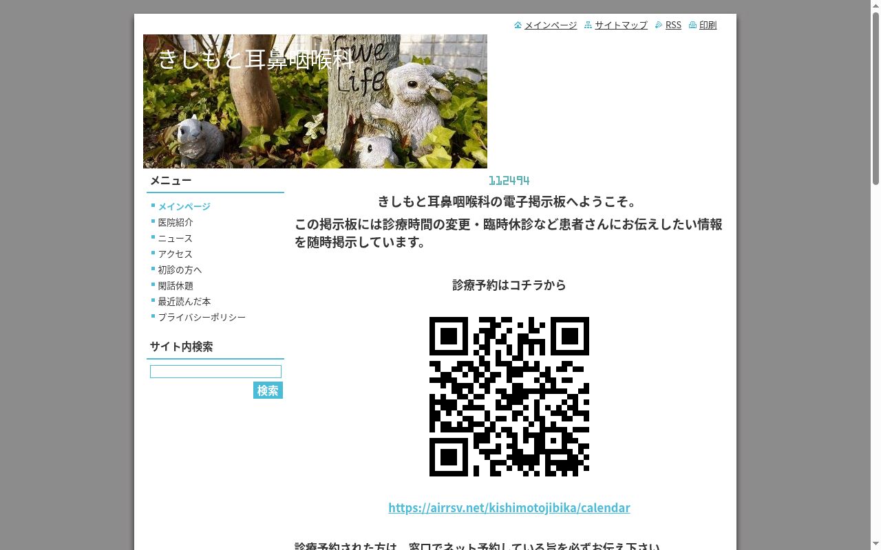Click the メニュー sidebar heading
881x550 pixels.
point(171,180)
